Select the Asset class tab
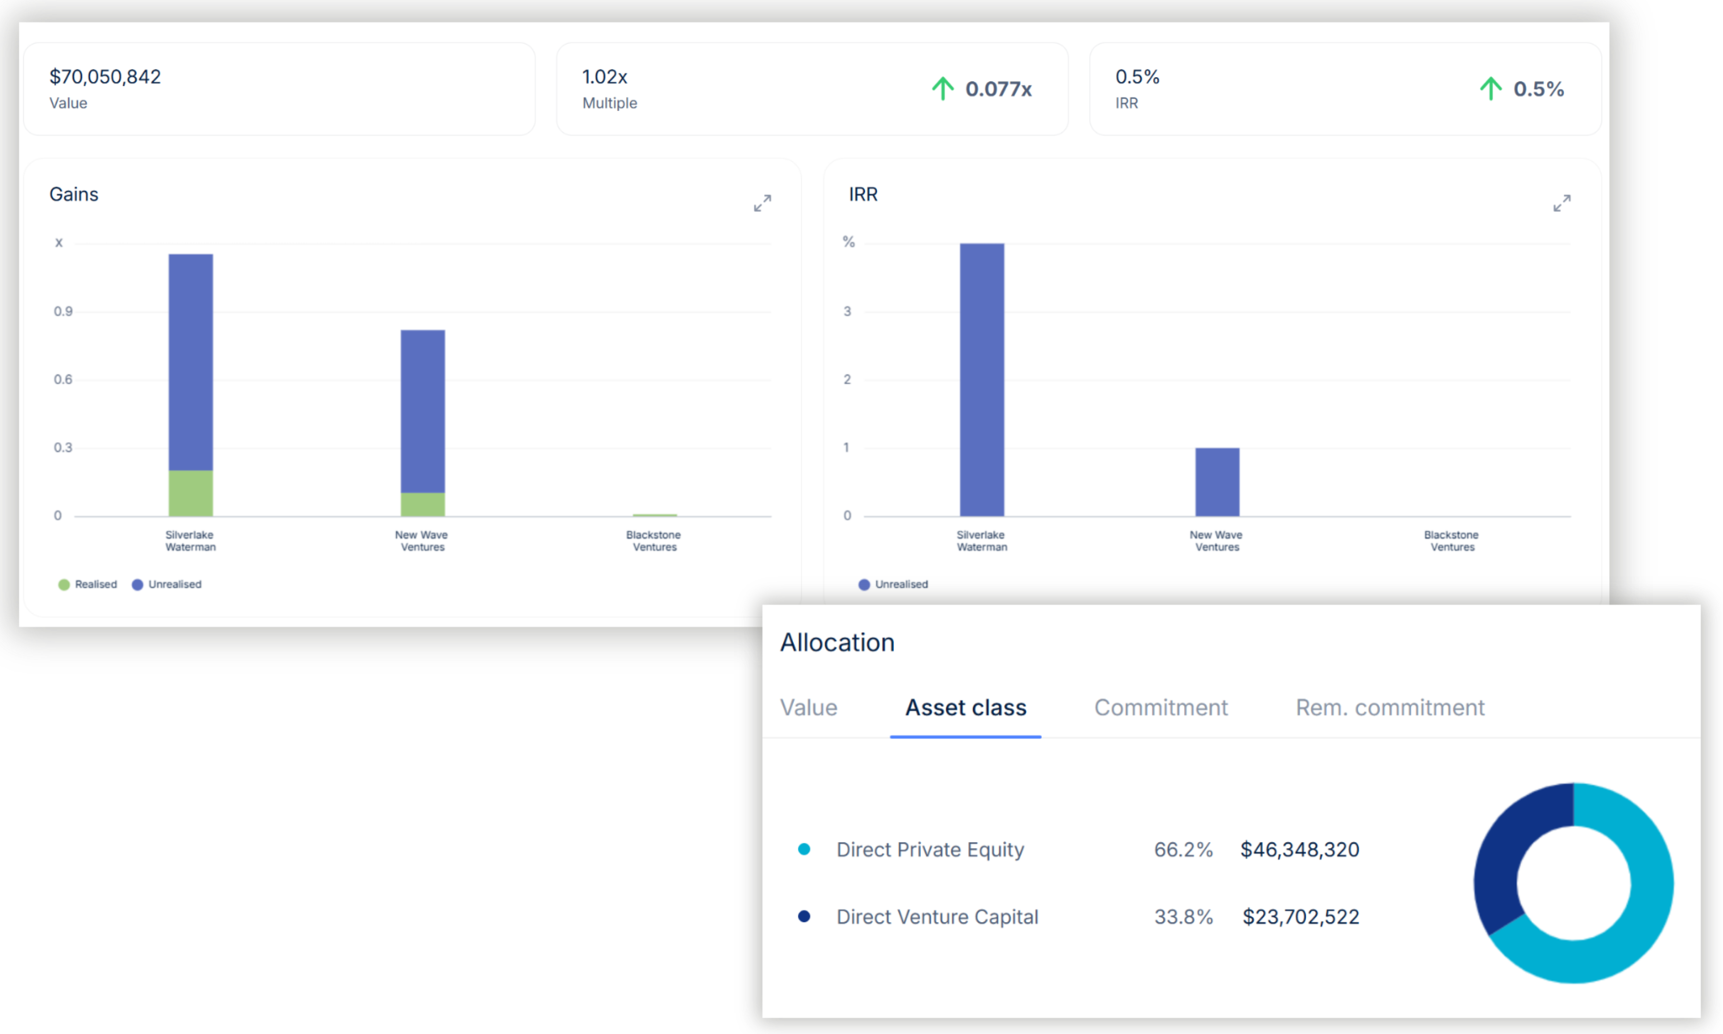Viewport: 1723px width, 1034px height. pyautogui.click(x=965, y=707)
